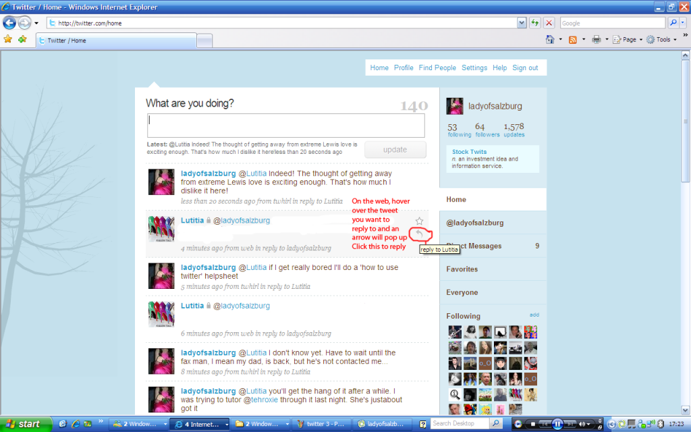This screenshot has width=691, height=432.
Task: Skip to previous track in Media Player toolbar
Action: [x=545, y=424]
